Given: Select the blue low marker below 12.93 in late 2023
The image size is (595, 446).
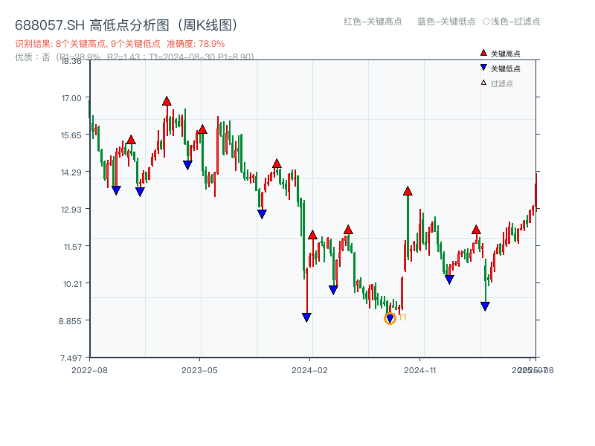Looking at the screenshot, I should click(x=262, y=214).
